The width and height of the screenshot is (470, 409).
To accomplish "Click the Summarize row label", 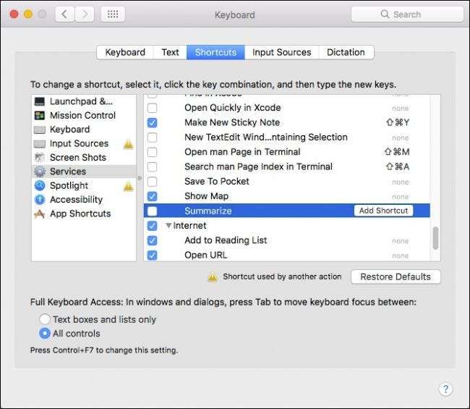I will tap(208, 211).
